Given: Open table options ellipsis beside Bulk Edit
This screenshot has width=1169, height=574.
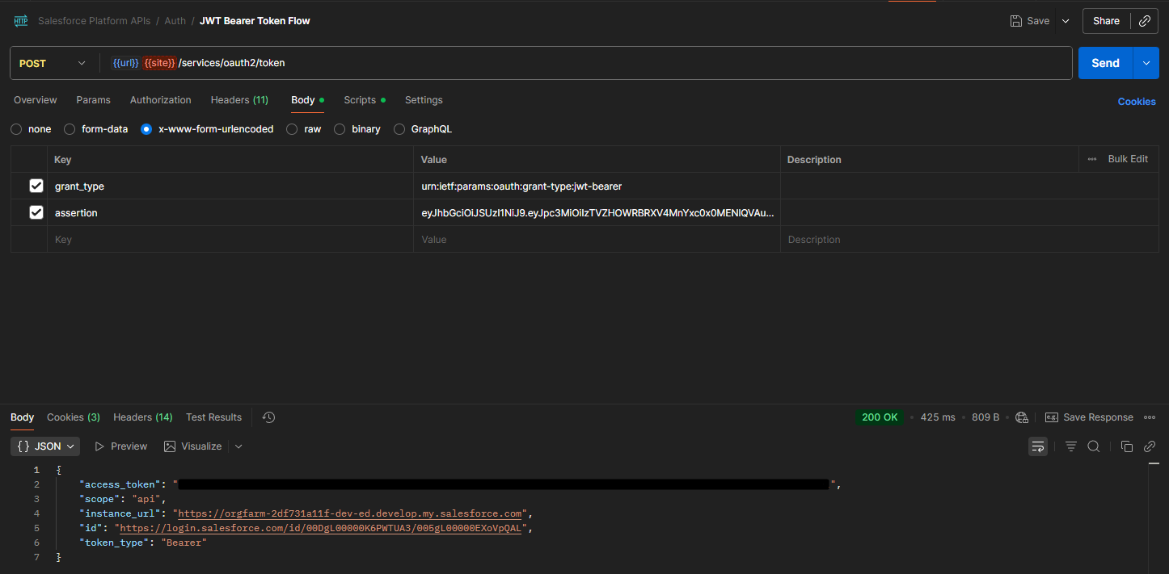Looking at the screenshot, I should [x=1092, y=159].
